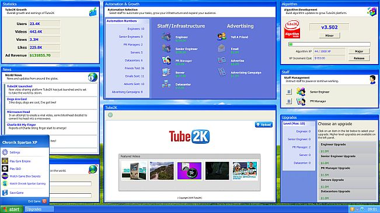The height and width of the screenshot is (213, 380).
Task: Open the Game Boy featured video thumbnail
Action: click(x=134, y=171)
